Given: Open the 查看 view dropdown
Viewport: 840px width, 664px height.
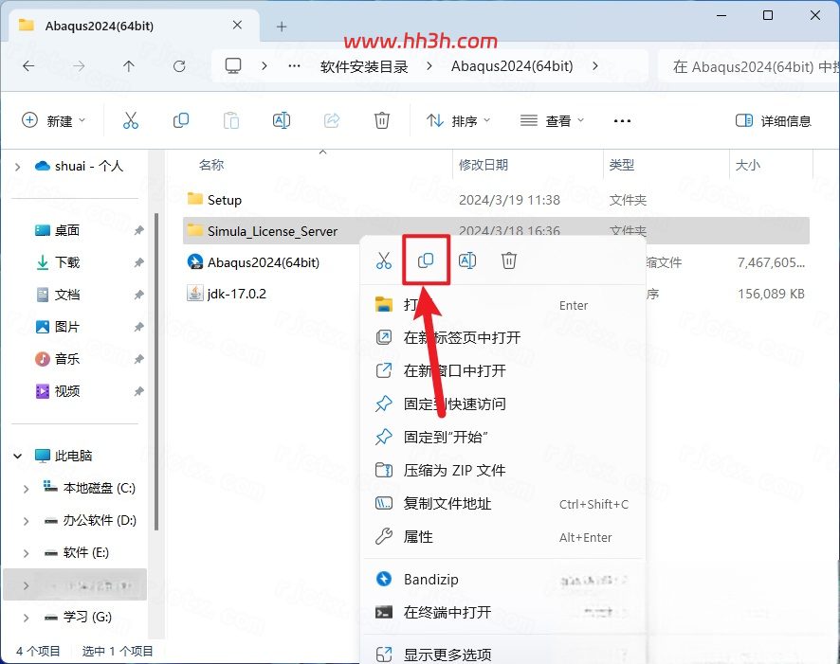Looking at the screenshot, I should tap(553, 121).
